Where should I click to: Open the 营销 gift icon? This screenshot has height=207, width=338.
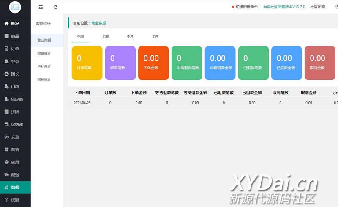(7, 150)
